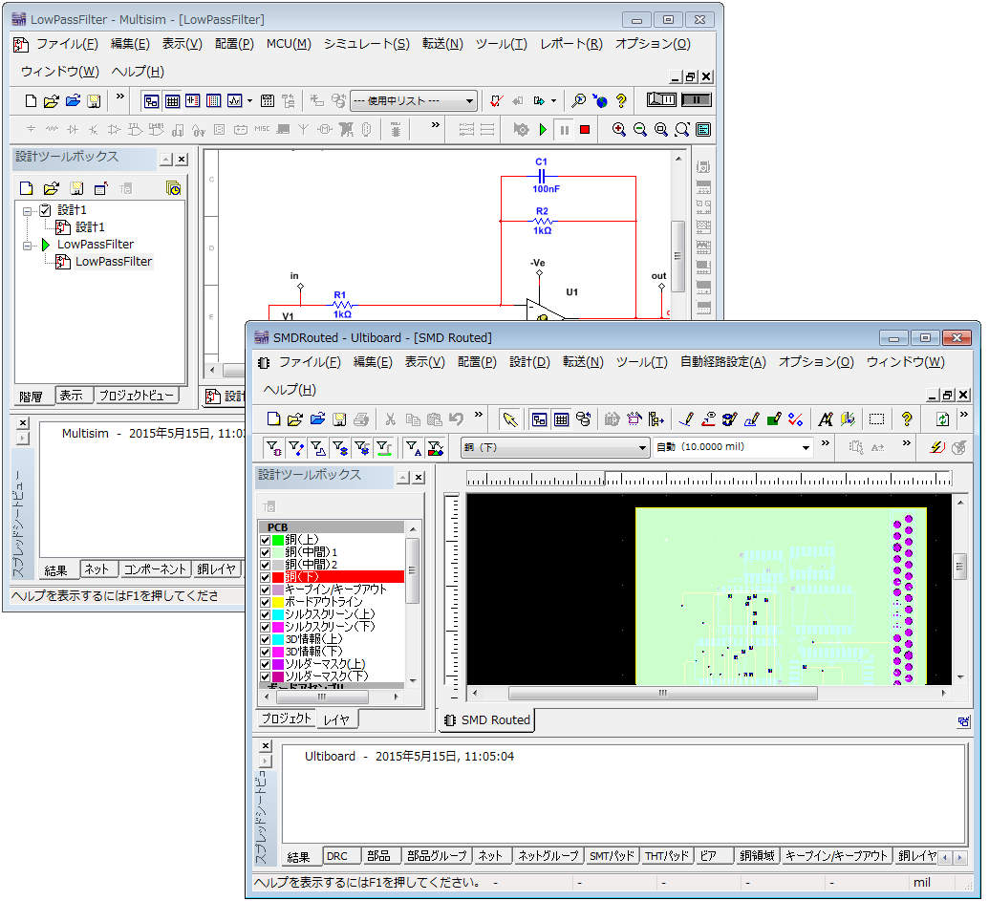Enable parts selection filter in Ultiboard
989x901 pixels.
point(273,448)
